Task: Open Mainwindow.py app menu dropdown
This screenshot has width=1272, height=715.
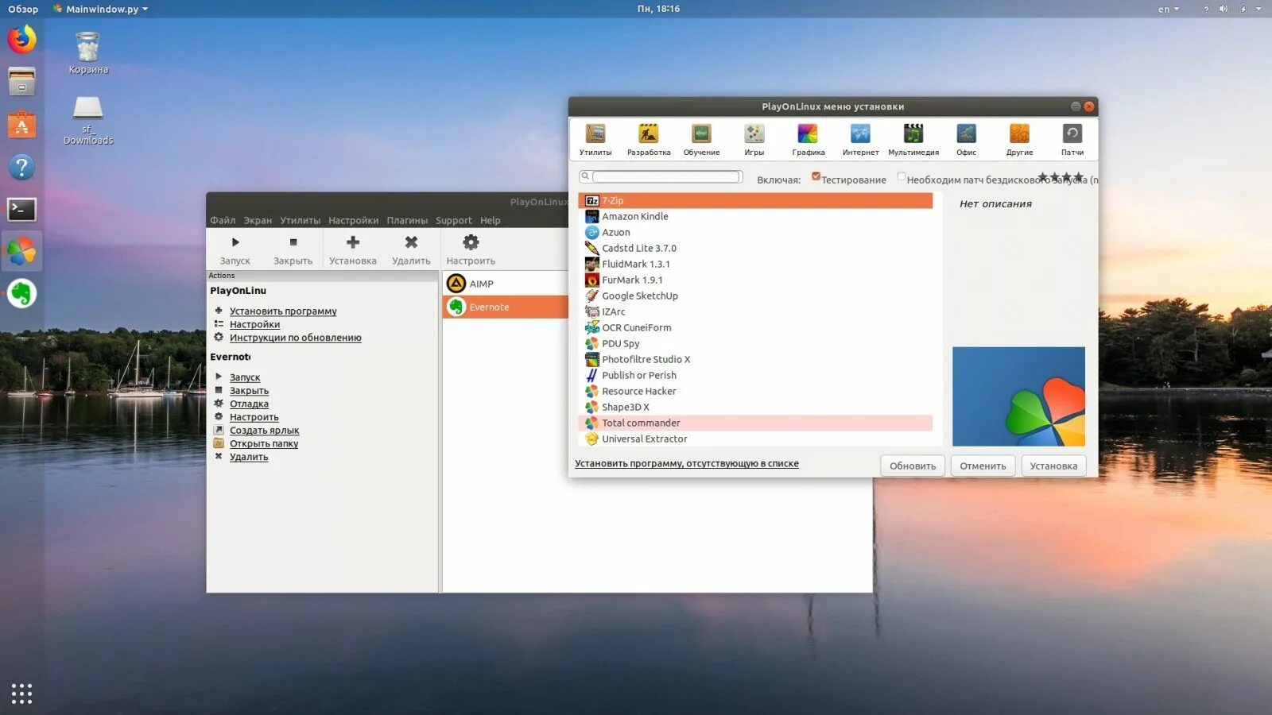Action: click(x=101, y=9)
